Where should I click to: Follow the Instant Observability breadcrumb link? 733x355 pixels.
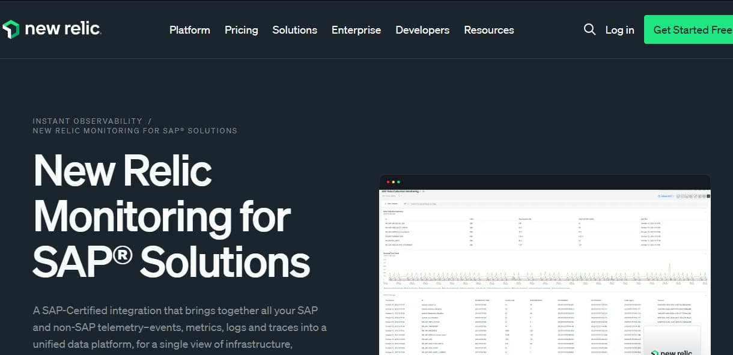point(88,121)
